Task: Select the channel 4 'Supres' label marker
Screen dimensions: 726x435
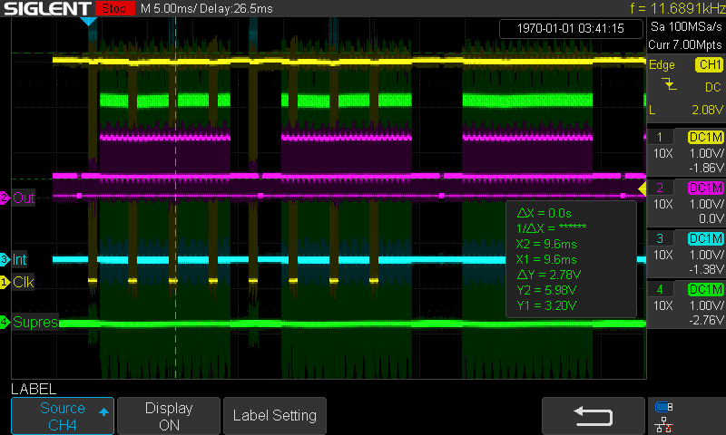Action: click(x=31, y=322)
